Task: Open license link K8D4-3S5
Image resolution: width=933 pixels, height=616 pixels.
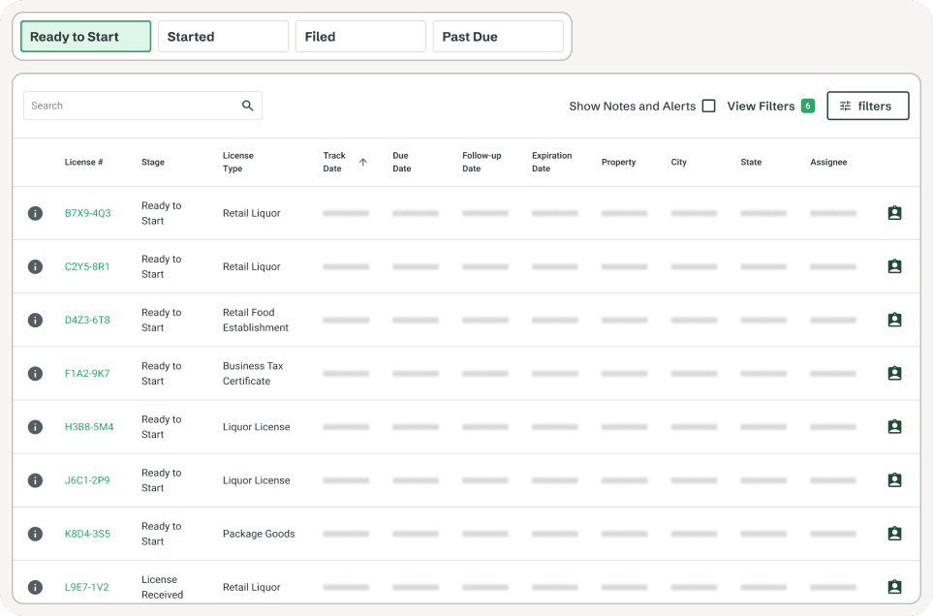Action: [x=87, y=534]
